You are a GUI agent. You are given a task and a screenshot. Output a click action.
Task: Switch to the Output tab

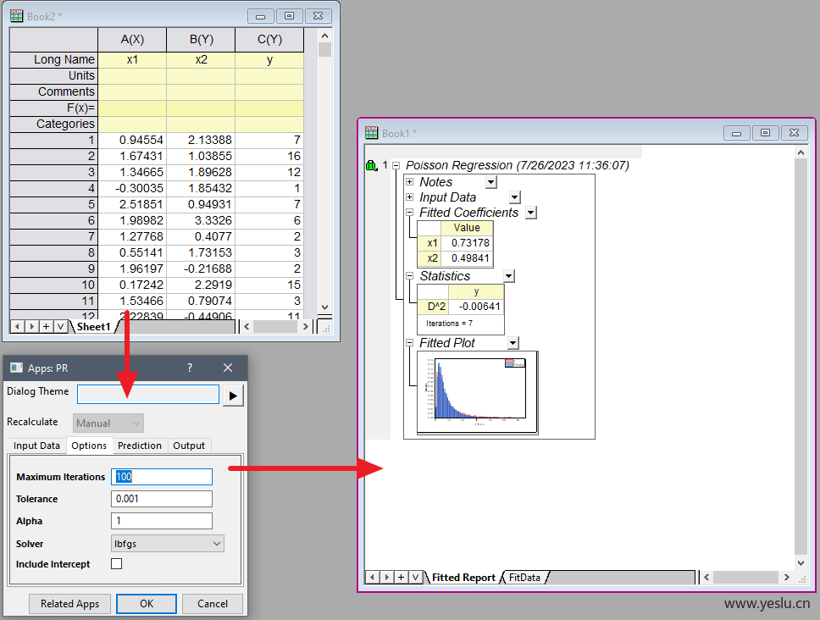click(189, 446)
